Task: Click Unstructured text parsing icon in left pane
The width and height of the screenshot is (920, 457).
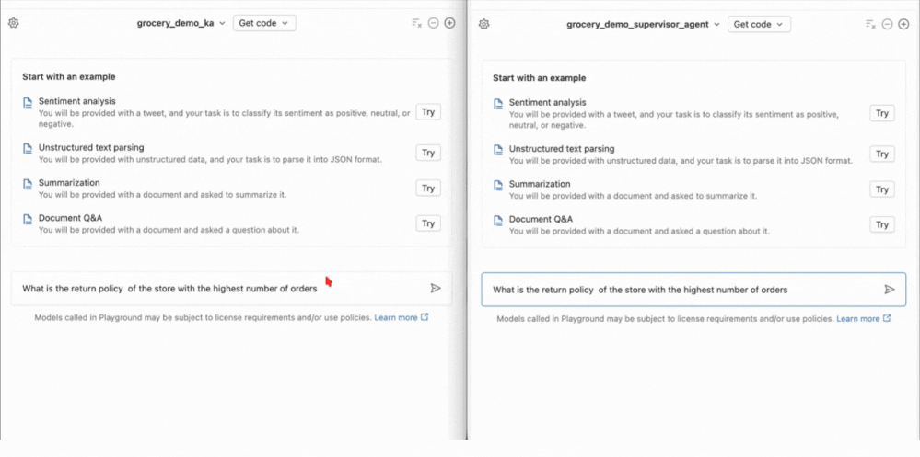Action: tap(28, 149)
